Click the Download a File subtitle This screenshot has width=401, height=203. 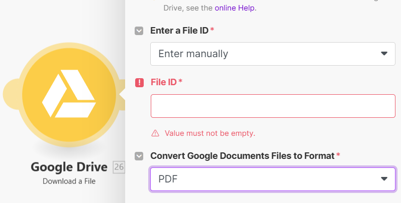tap(69, 181)
